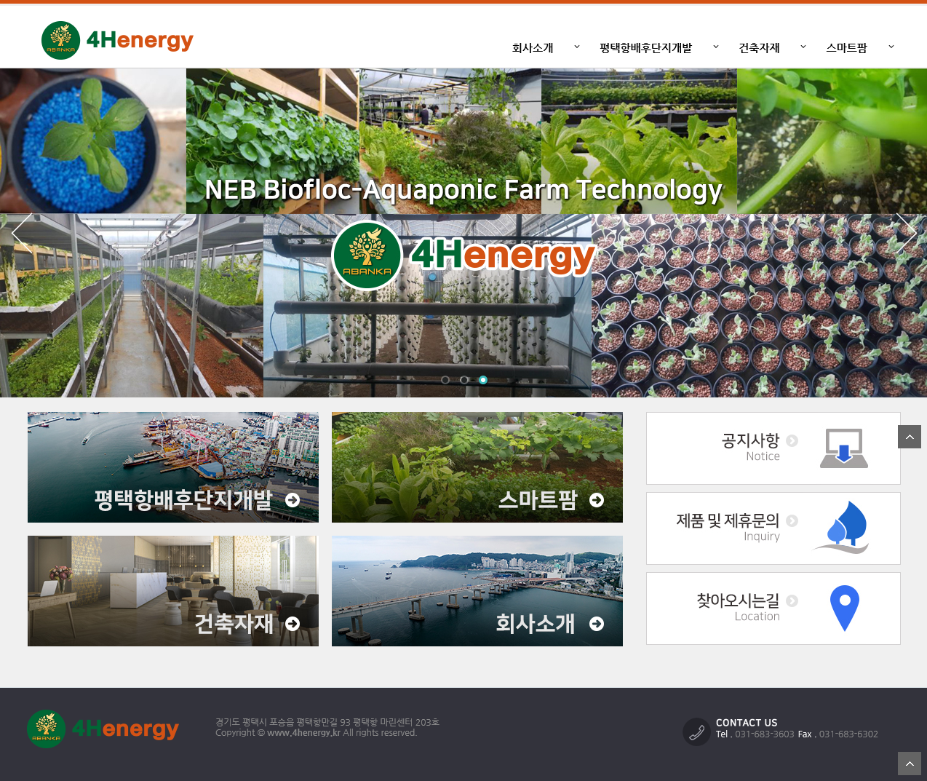The width and height of the screenshot is (927, 781).
Task: Expand the chevron next to 회사소개 menu
Action: (577, 47)
